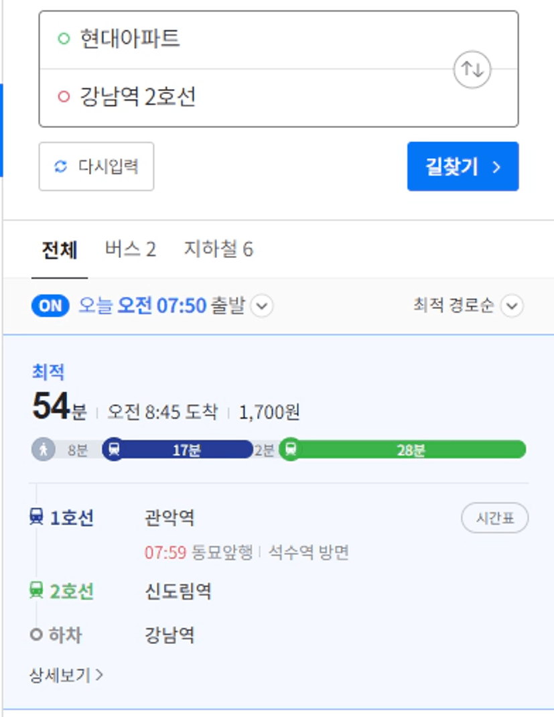Swap origin and destination with arrows icon
Screen dimensions: 554x717
click(x=472, y=70)
